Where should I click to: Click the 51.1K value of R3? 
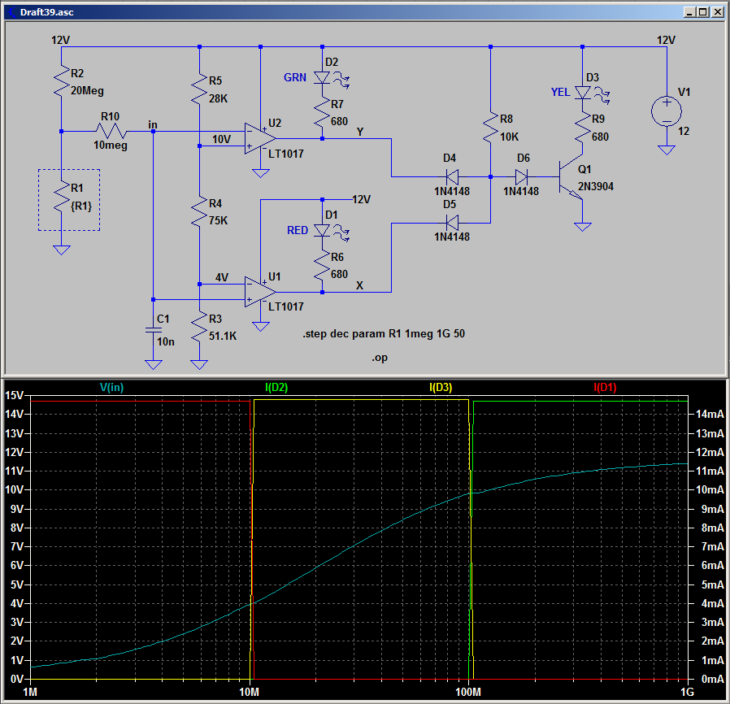[x=223, y=336]
